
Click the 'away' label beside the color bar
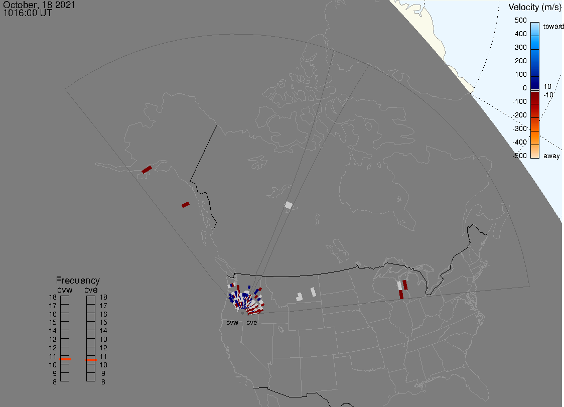pyautogui.click(x=551, y=156)
